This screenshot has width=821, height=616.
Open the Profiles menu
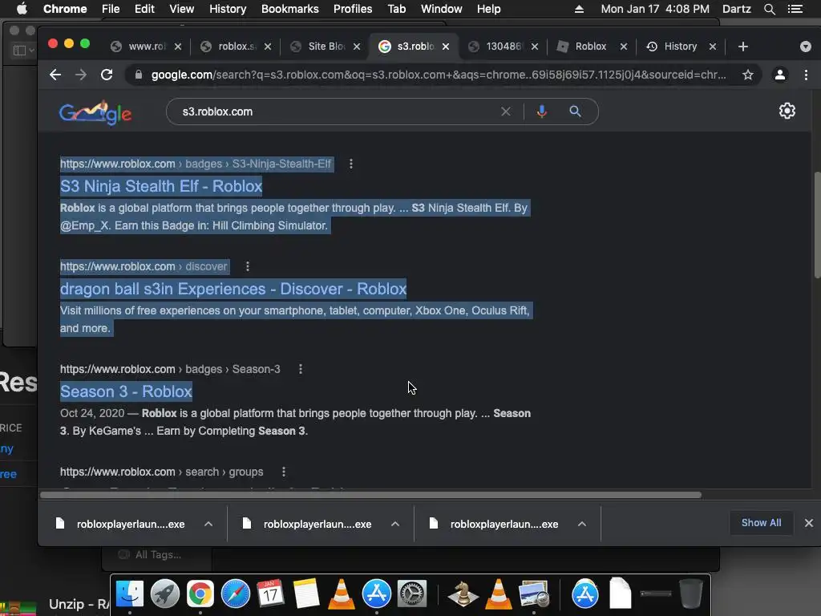tap(353, 9)
